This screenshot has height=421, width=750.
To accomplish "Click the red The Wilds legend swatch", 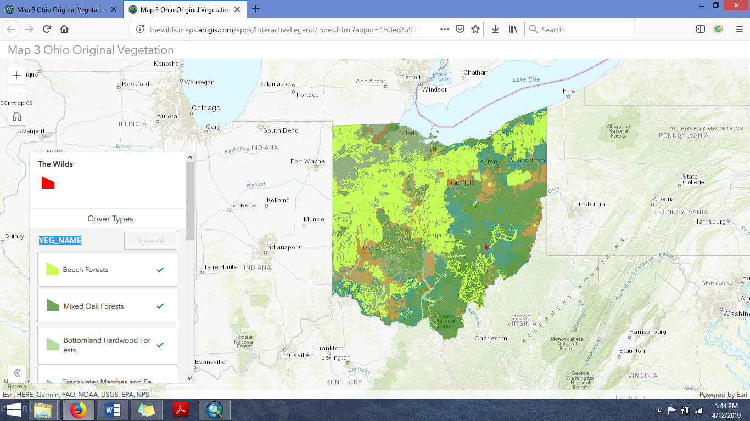I will 49,183.
